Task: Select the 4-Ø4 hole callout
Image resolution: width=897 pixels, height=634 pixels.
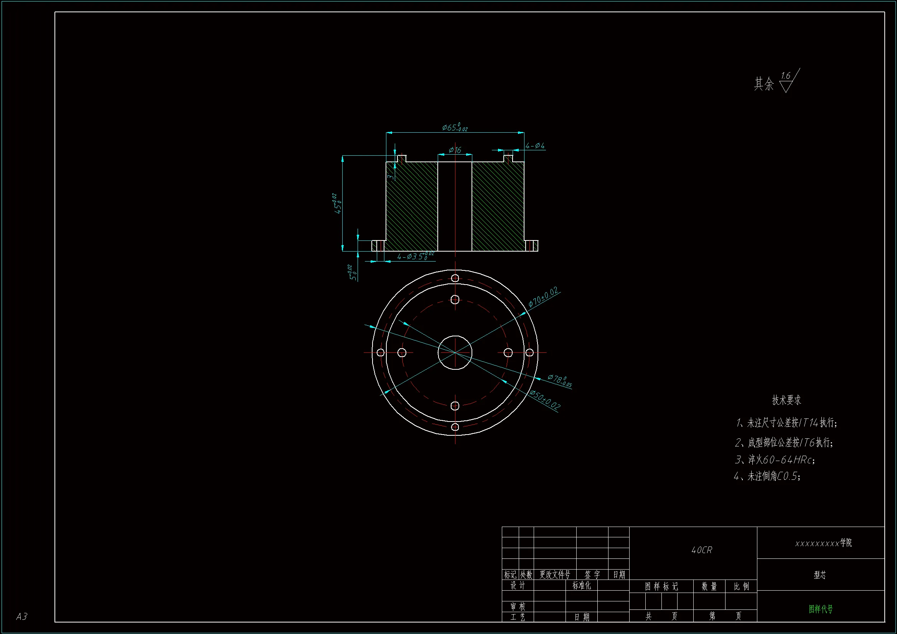Action: coord(535,146)
